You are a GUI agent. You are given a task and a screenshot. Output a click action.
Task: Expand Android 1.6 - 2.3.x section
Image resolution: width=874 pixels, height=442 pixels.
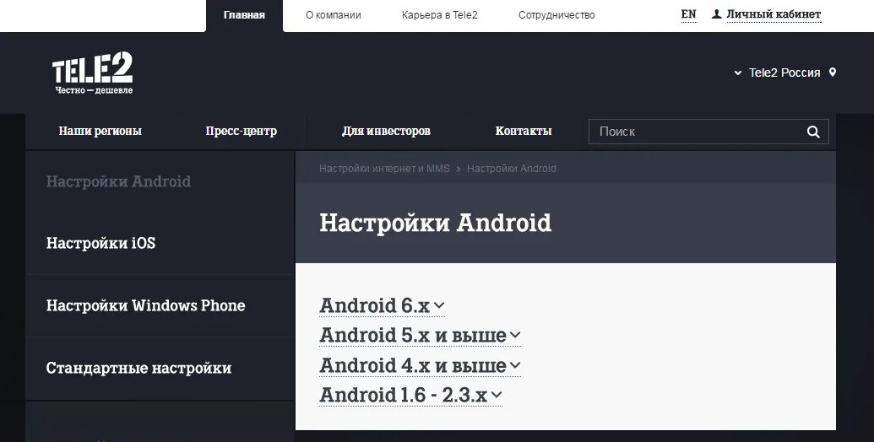point(410,396)
